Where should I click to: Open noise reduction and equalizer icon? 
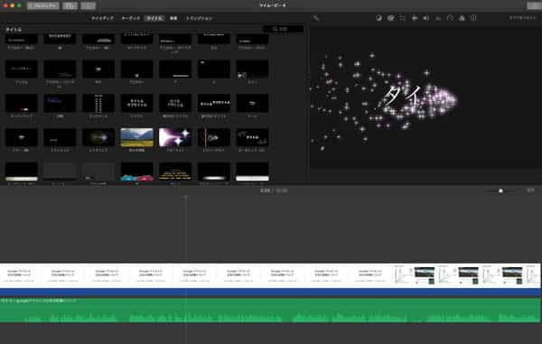coord(438,18)
